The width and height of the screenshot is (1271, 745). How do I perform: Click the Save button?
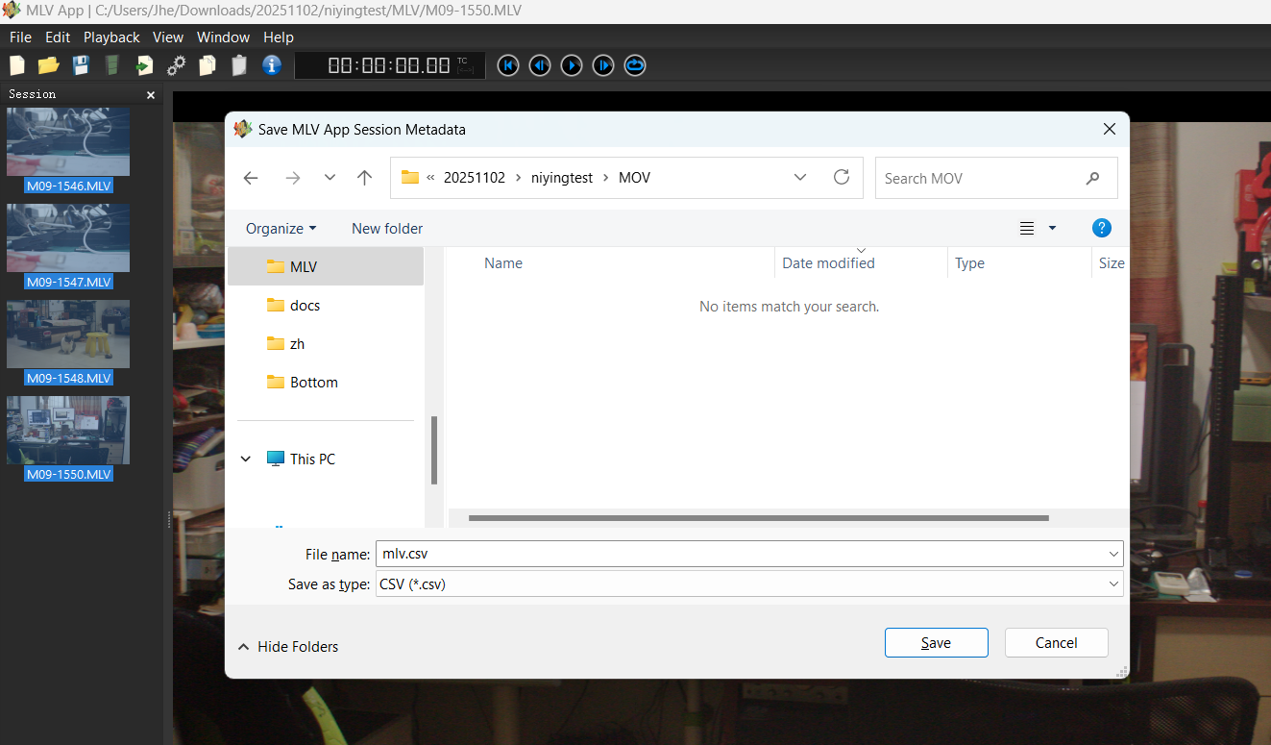936,643
